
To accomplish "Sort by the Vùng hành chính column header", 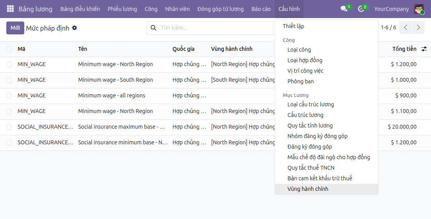I will coord(232,49).
